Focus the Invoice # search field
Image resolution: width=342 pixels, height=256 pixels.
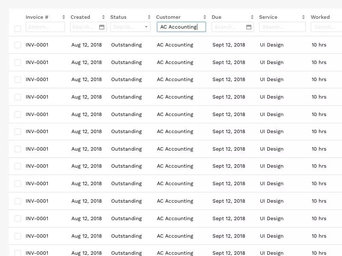click(45, 27)
